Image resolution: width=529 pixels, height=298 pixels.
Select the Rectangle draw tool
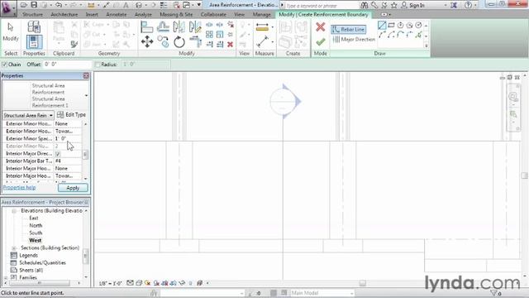[391, 26]
